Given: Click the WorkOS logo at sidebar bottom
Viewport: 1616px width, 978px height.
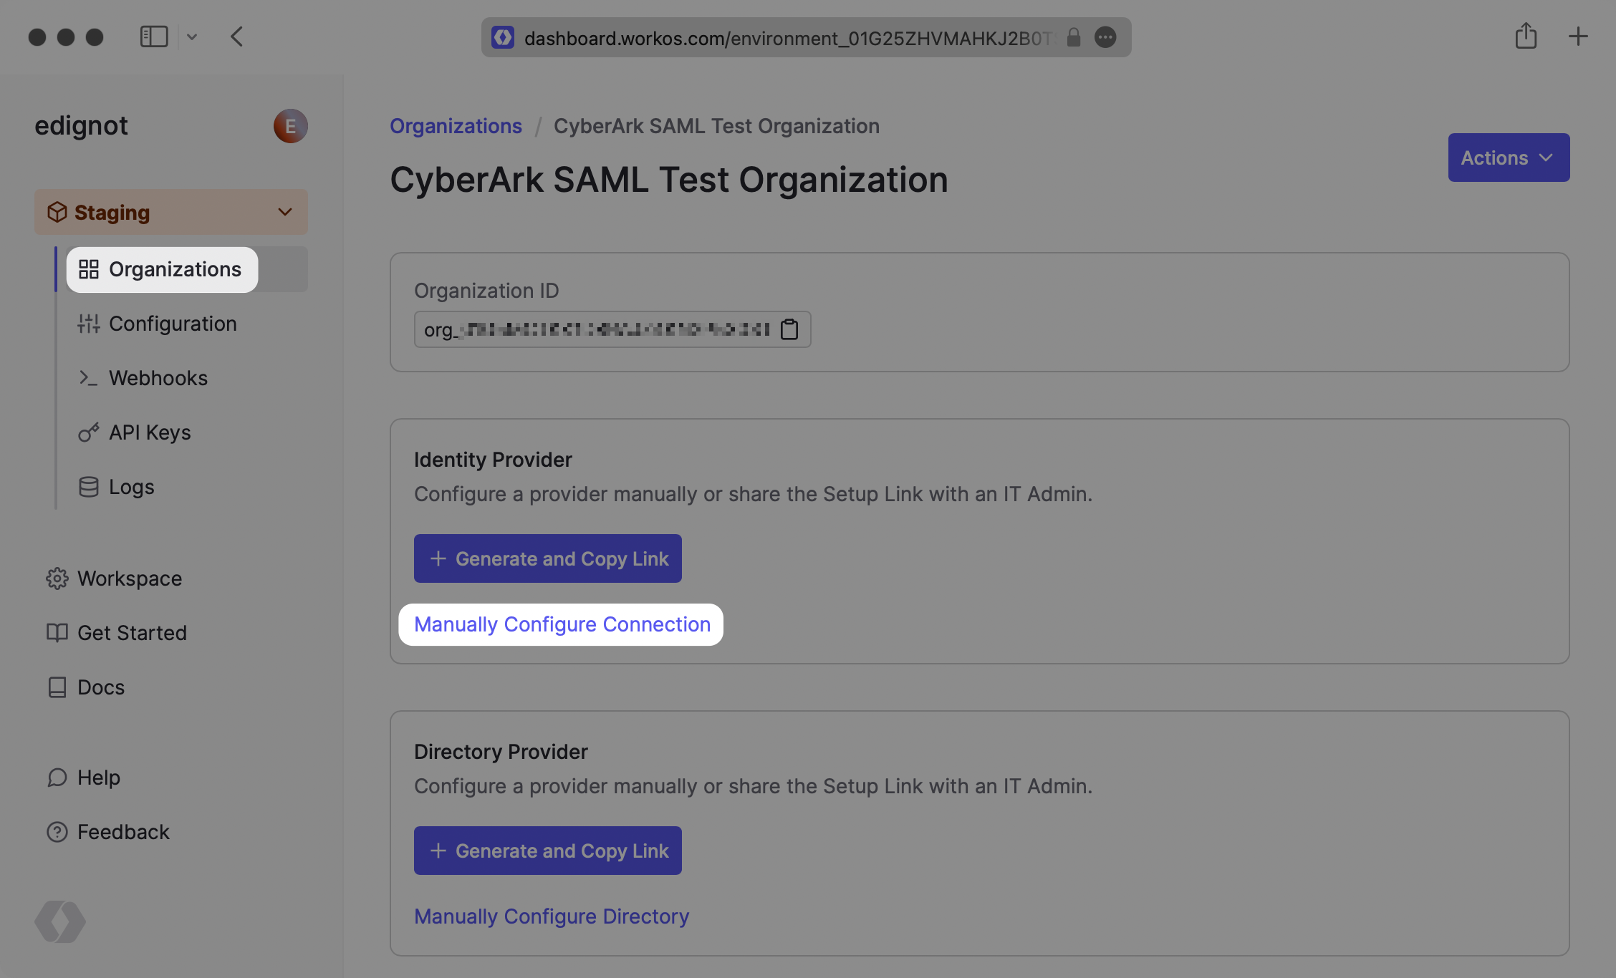Looking at the screenshot, I should [60, 921].
